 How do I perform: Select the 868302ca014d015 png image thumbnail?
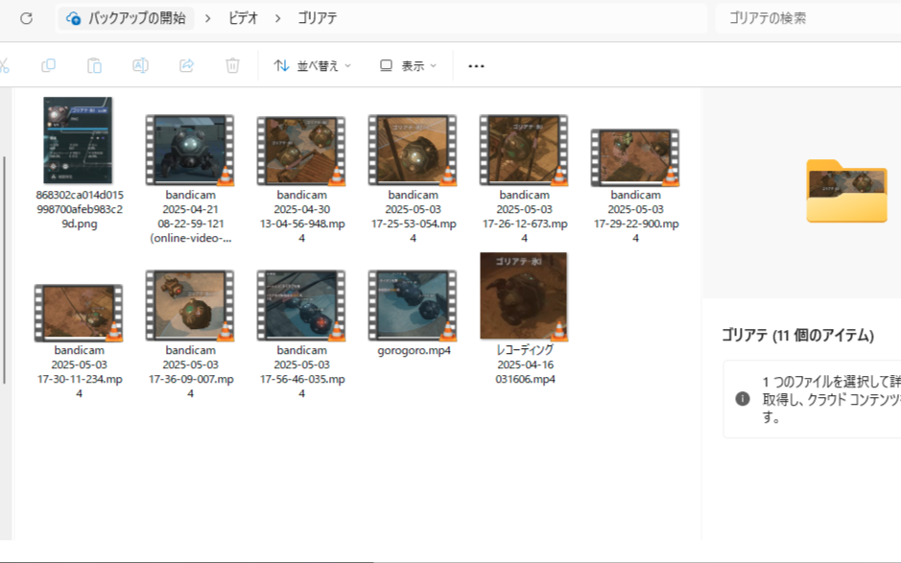(78, 140)
